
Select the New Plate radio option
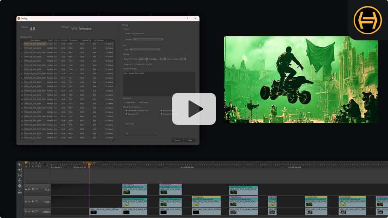pos(125,103)
